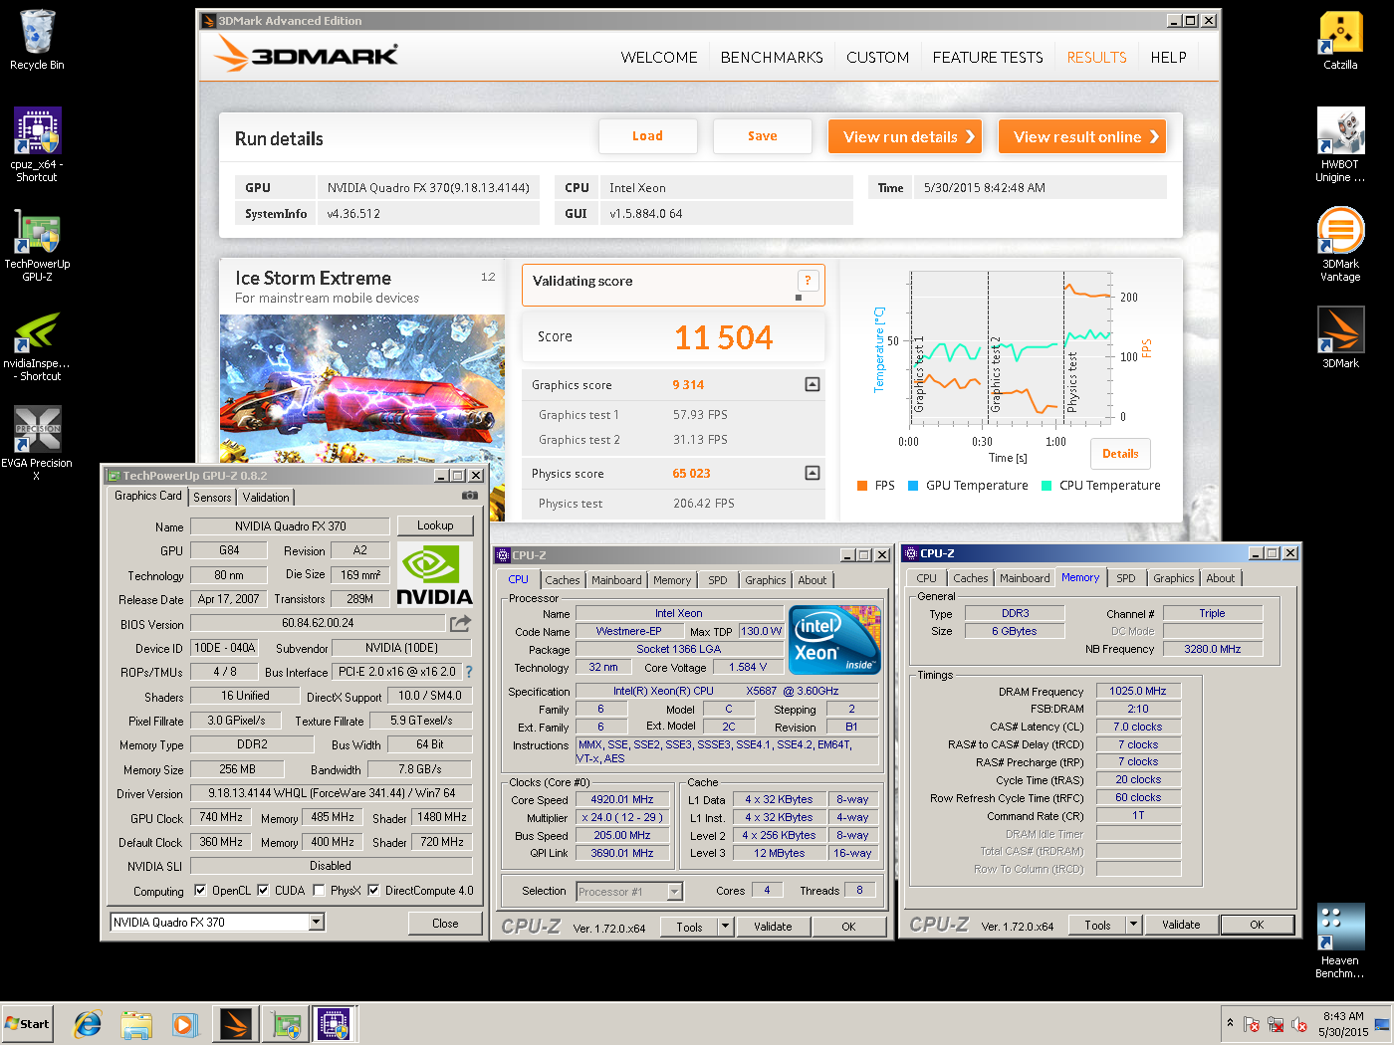This screenshot has height=1045, width=1394.
Task: Select the WELCOME tab in 3DMark
Action: 659,58
